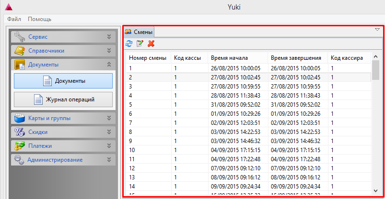The width and height of the screenshot is (385, 199).
Task: Sort by Время завершения column header
Action: point(298,58)
